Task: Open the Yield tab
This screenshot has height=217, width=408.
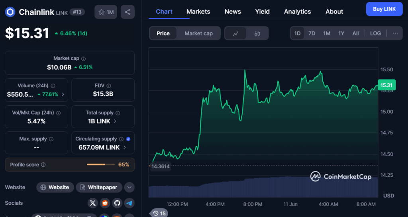Action: (x=262, y=12)
